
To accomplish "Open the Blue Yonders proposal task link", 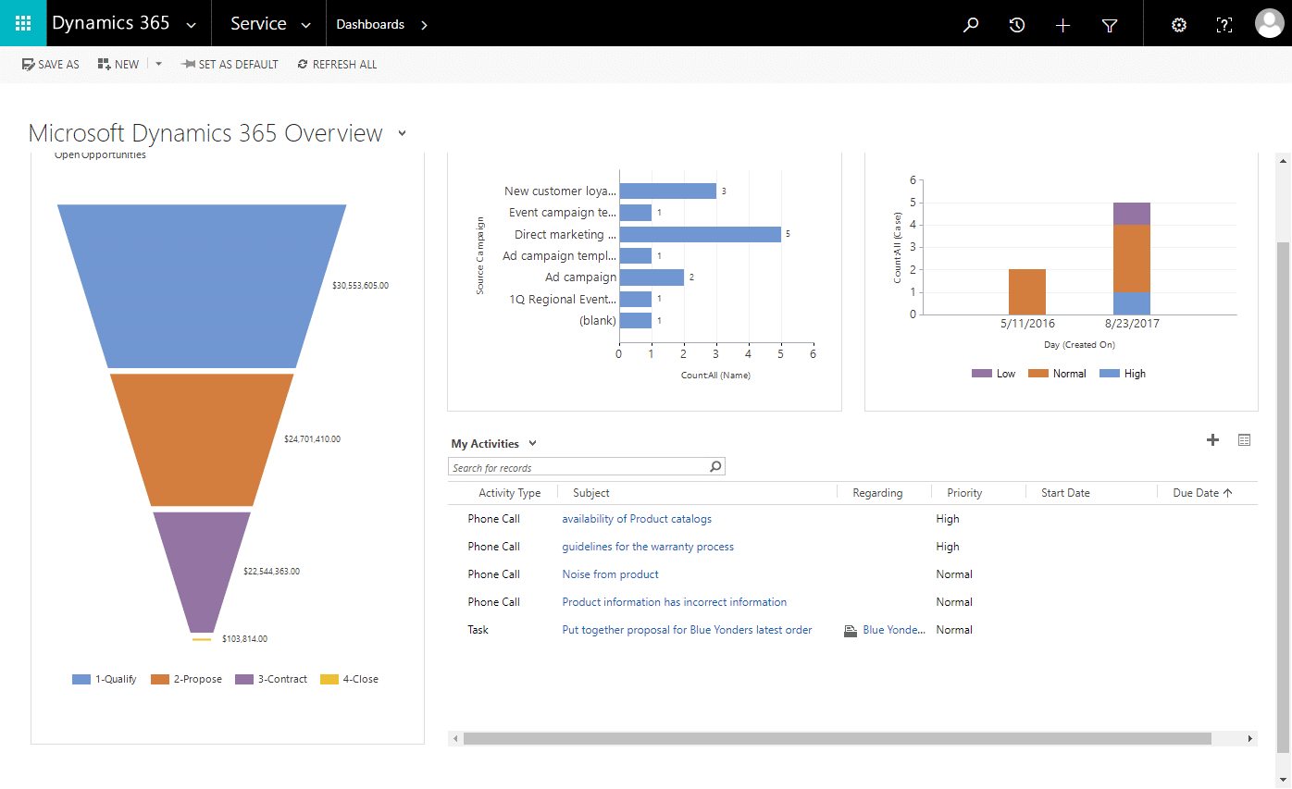I will 687,630.
